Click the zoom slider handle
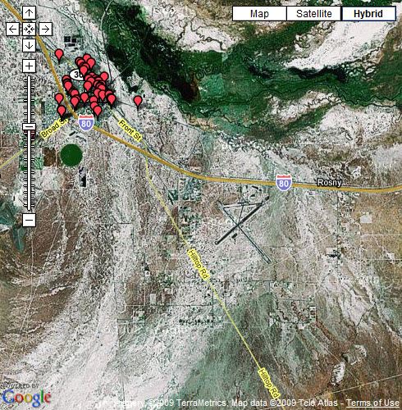 (29, 127)
